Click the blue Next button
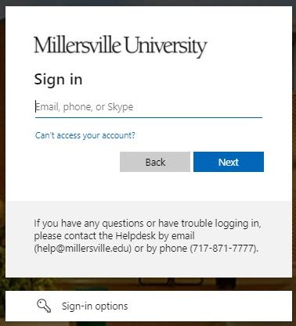 (x=229, y=162)
